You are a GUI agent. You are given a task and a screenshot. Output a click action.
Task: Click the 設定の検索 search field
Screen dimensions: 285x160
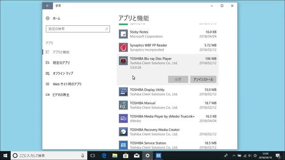click(78, 29)
